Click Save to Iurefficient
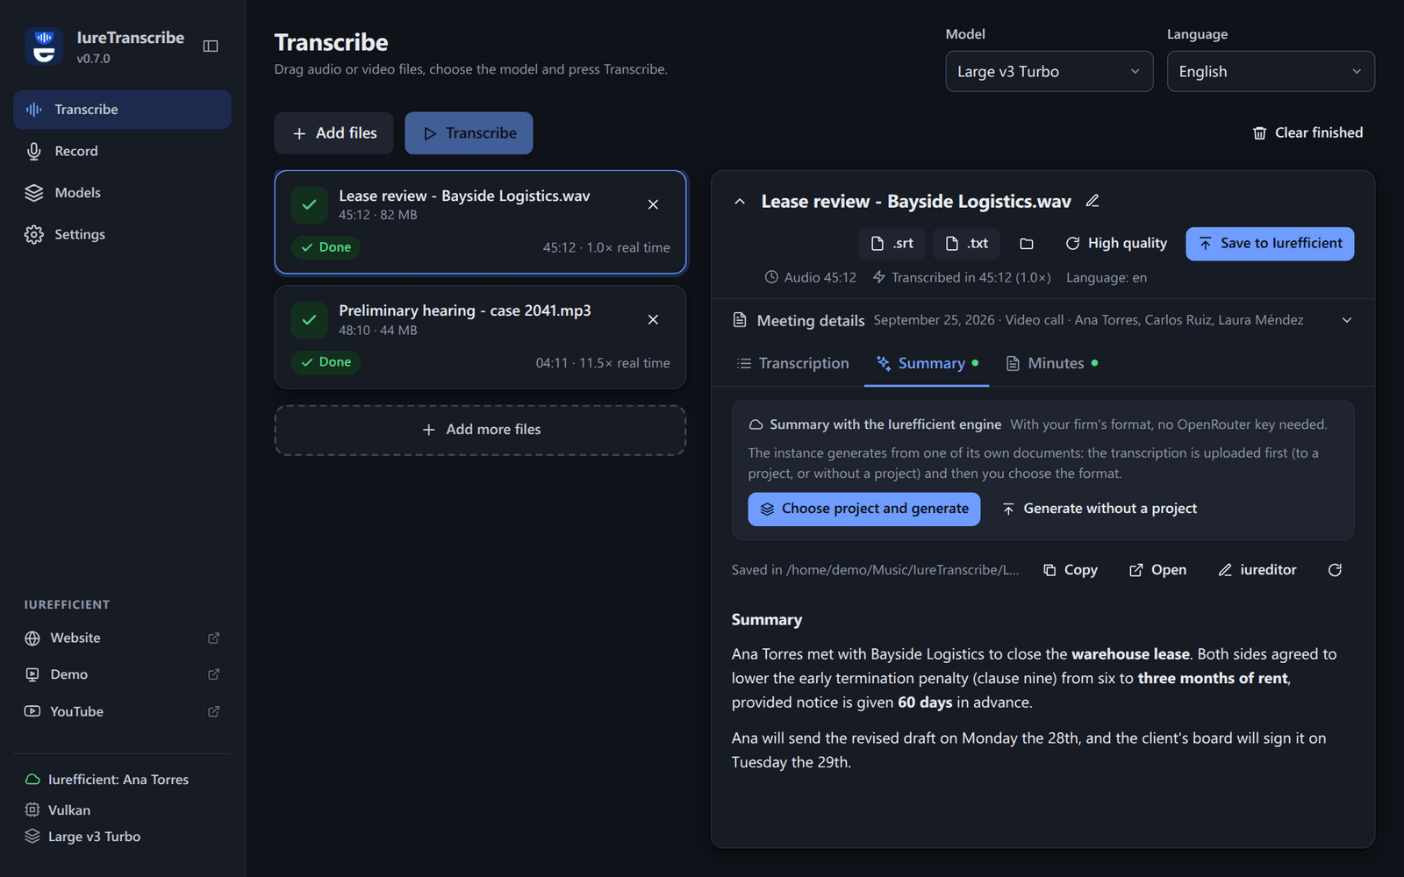Image resolution: width=1404 pixels, height=877 pixels. [1270, 244]
